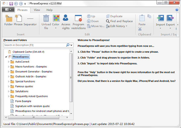Expand the Famous quotes folder
Image resolution: width=181 pixels, height=128 pixels.
pyautogui.click(x=9, y=87)
